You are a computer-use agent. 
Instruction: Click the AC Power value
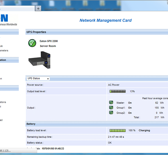click(x=113, y=85)
